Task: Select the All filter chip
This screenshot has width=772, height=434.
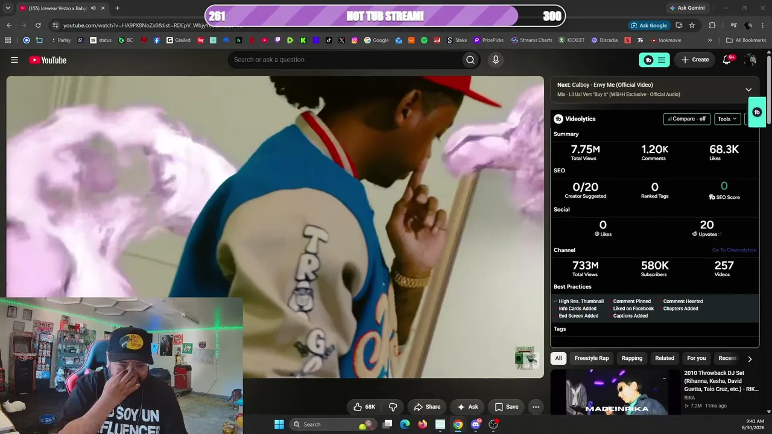Action: tap(558, 358)
